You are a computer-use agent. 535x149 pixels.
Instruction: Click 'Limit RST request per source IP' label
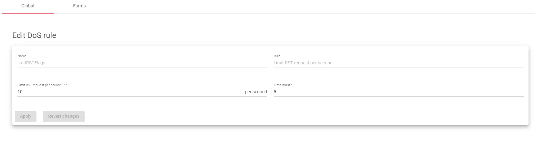pyautogui.click(x=41, y=85)
